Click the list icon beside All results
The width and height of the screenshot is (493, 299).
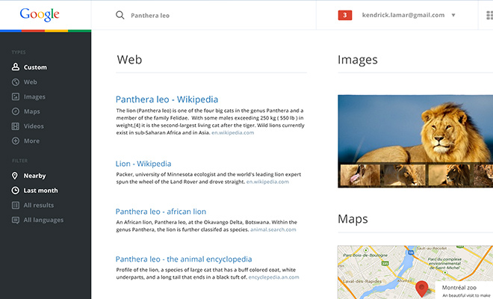click(16, 206)
